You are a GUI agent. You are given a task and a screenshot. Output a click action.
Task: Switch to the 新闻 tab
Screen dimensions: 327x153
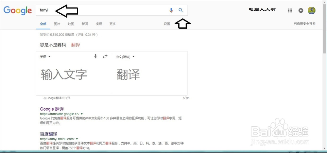coord(85,24)
